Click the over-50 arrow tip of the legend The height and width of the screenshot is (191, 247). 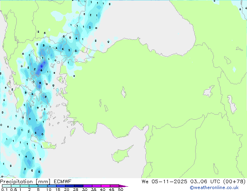click(123, 186)
